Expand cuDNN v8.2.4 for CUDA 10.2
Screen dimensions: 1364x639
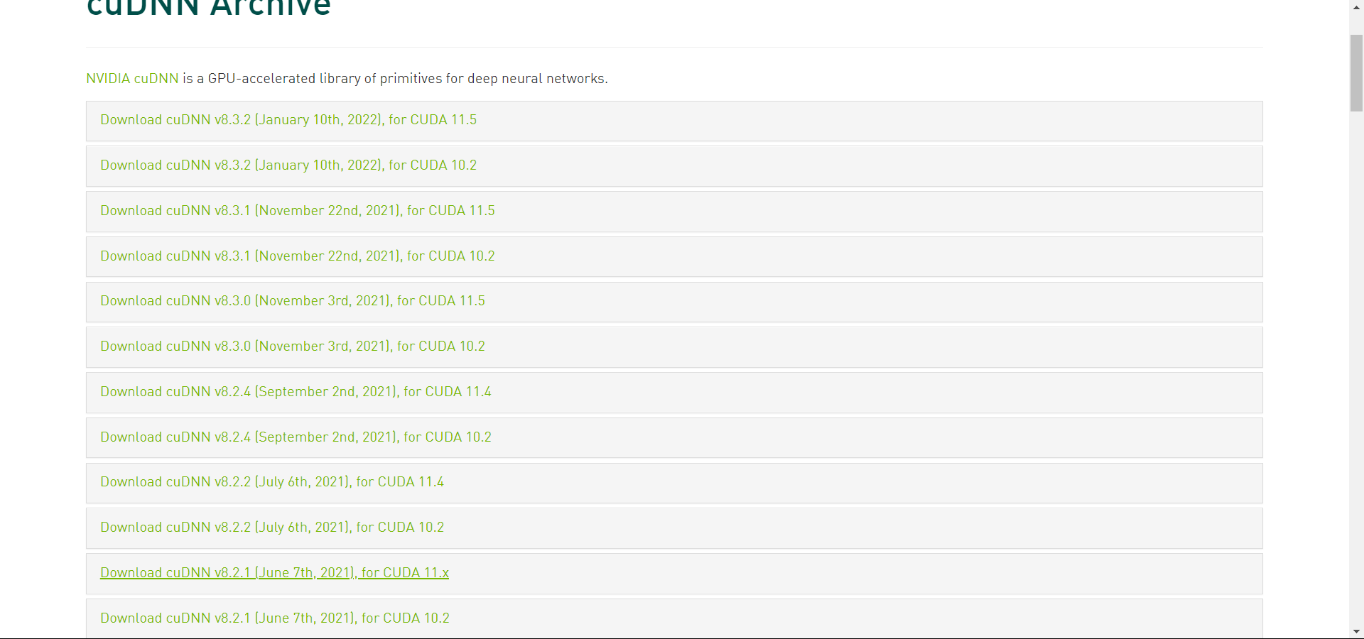(x=296, y=437)
